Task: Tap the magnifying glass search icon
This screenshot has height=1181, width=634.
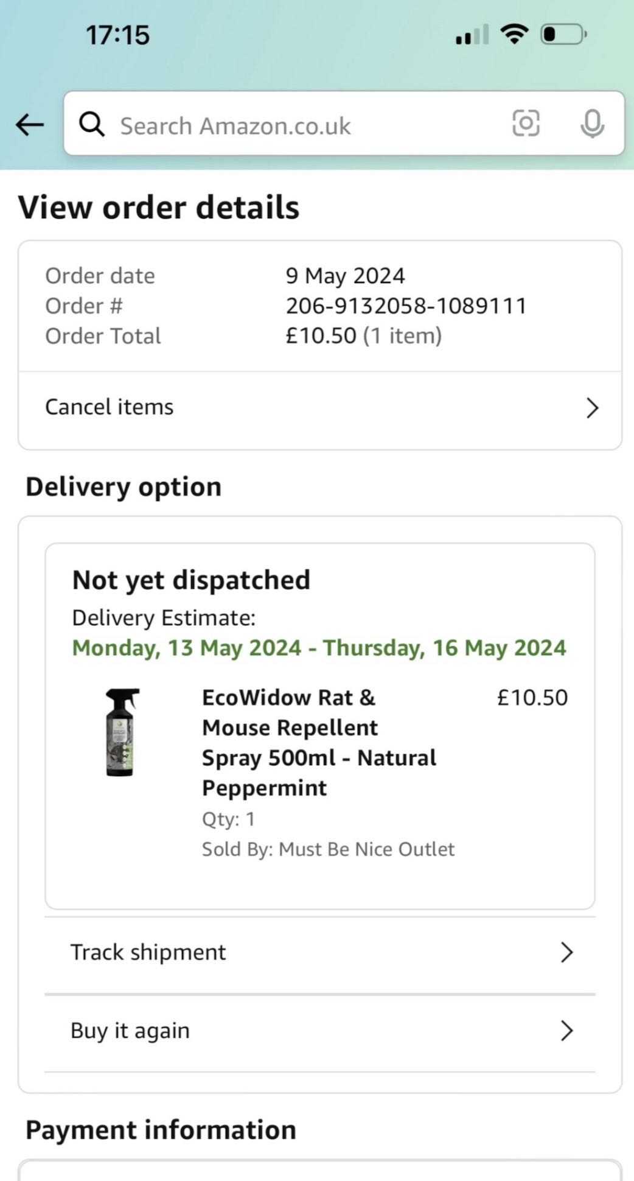Action: pyautogui.click(x=92, y=124)
